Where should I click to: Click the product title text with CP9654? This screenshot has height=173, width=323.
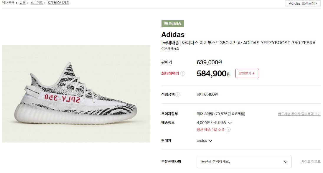pyautogui.click(x=238, y=46)
